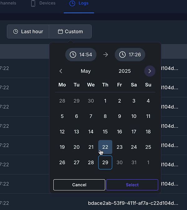Viewport: 187px width, 210px height.
Task: Open the 17:26 end time picker
Action: 130,55
